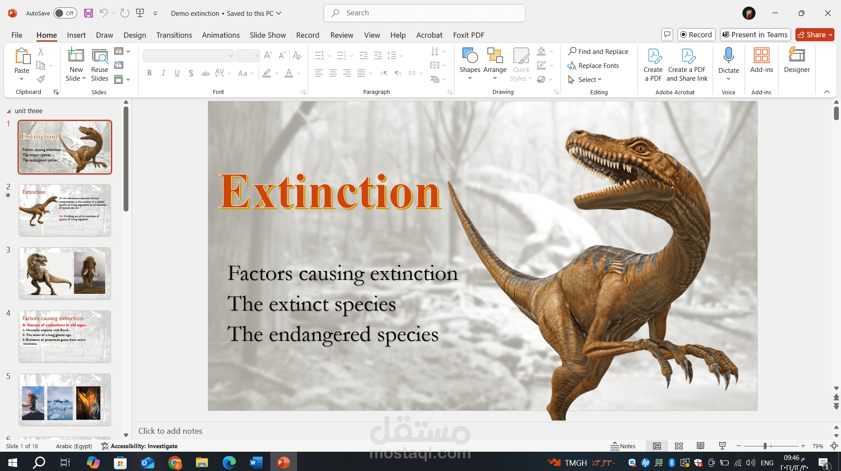
Task: Select slide 3 thumbnail with dinosaur images
Action: pyautogui.click(x=64, y=273)
